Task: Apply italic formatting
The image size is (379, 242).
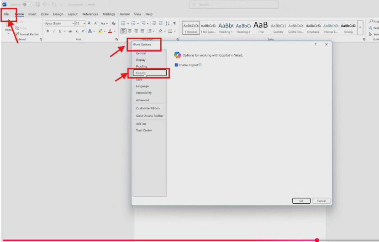Action: [54, 31]
